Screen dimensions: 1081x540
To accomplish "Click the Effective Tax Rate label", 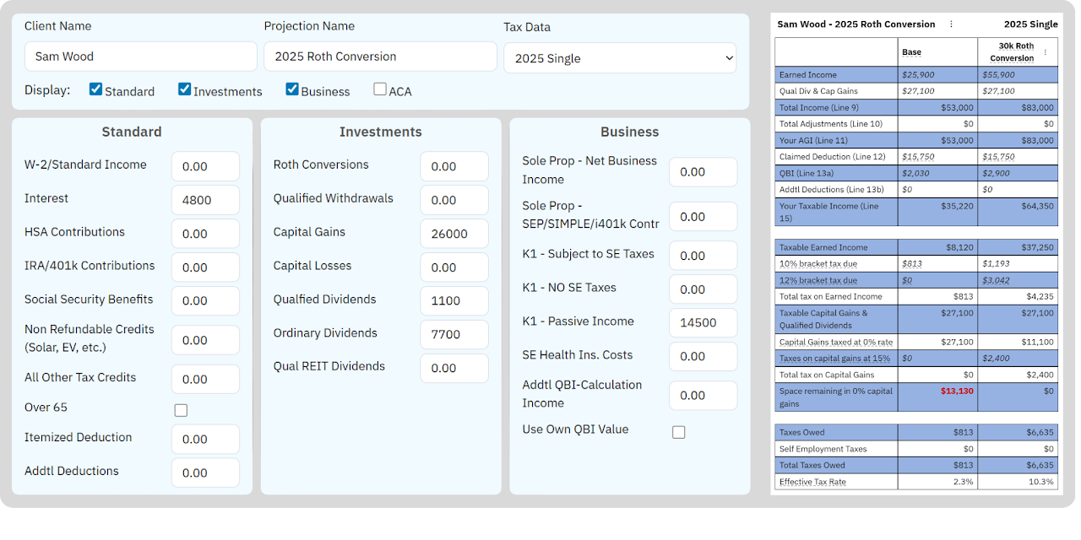I will click(812, 482).
